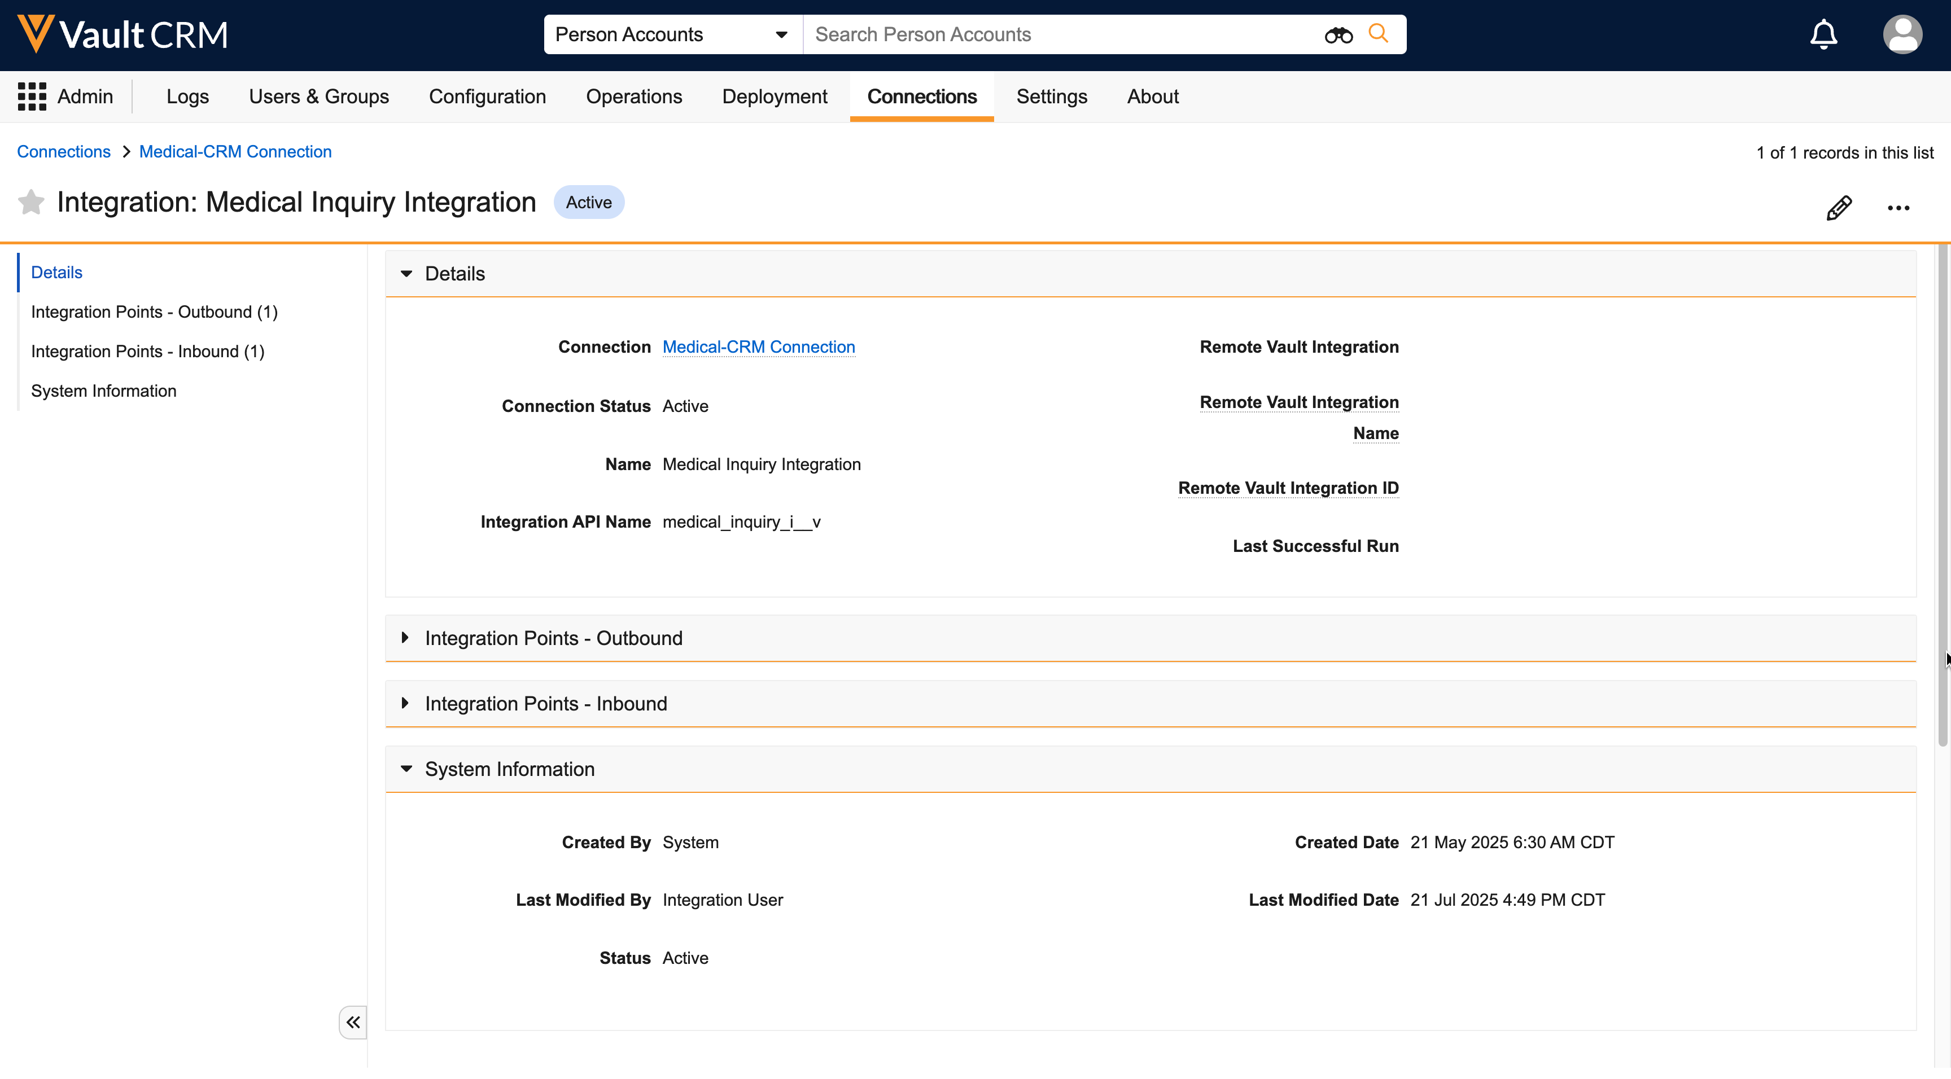Open the binoculars advanced search icon
The height and width of the screenshot is (1079, 1951).
(1338, 35)
